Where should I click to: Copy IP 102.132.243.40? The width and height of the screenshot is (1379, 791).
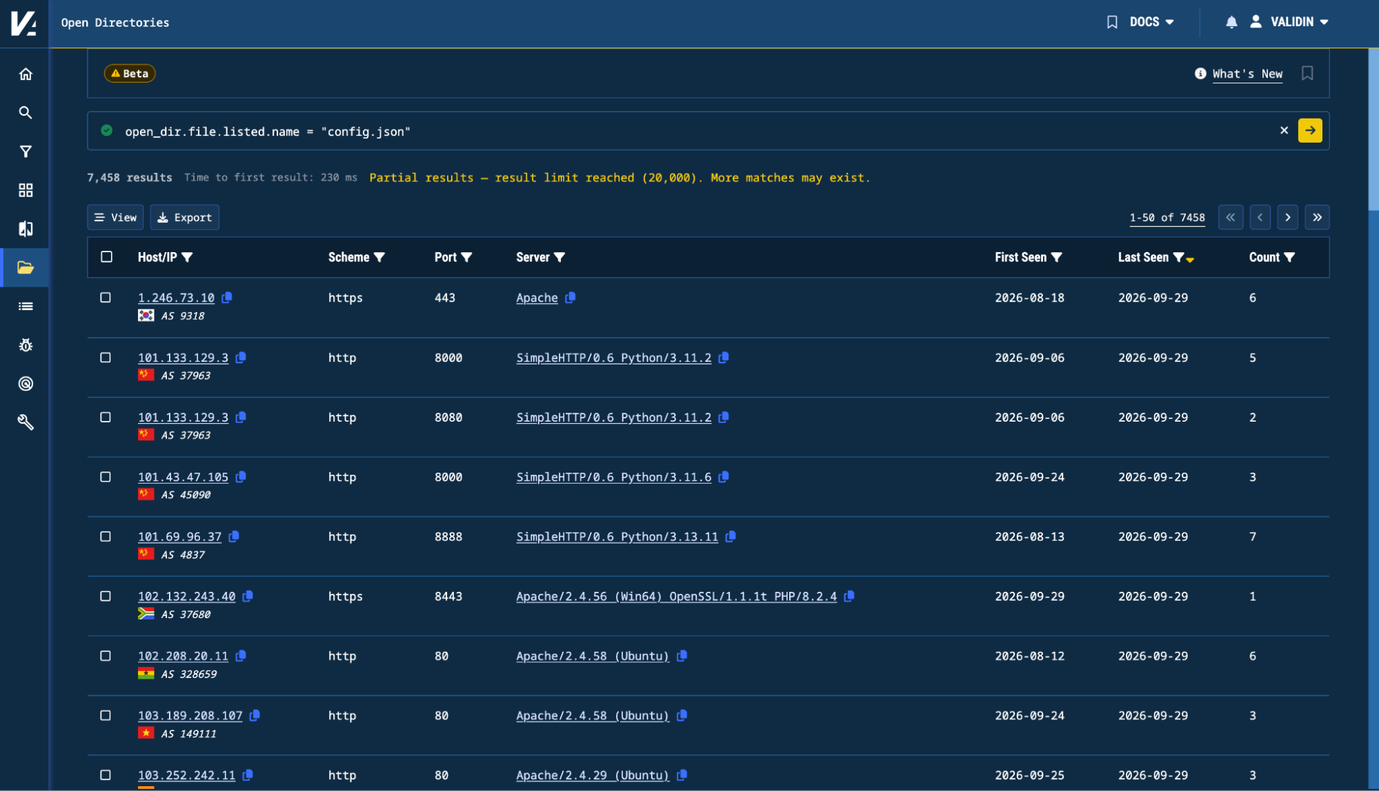coord(248,596)
